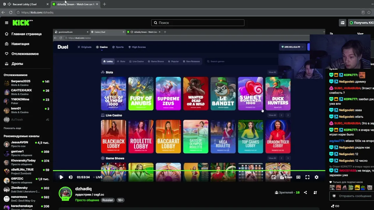Reload the kick.com page
374x210 pixels.
tap(11, 13)
